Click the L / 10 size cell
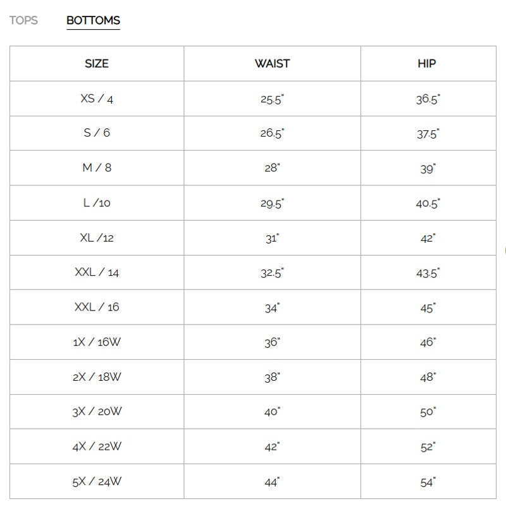This screenshot has width=506, height=506. point(97,203)
